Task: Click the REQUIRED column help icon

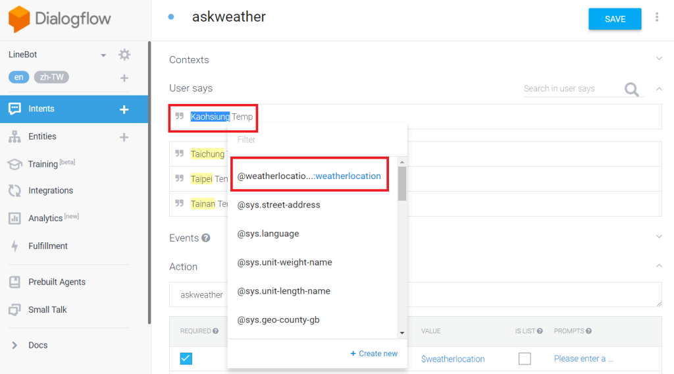Action: click(216, 331)
